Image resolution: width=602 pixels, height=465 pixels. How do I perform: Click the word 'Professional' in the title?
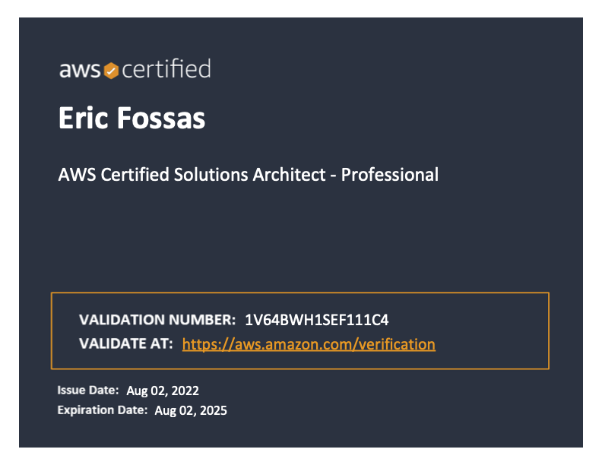390,175
